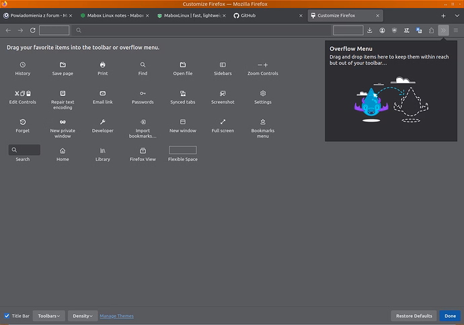Click the Passwords key icon

pos(143,93)
